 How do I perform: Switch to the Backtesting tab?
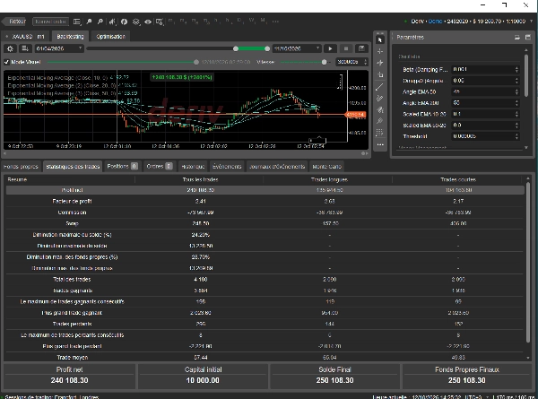[70, 37]
